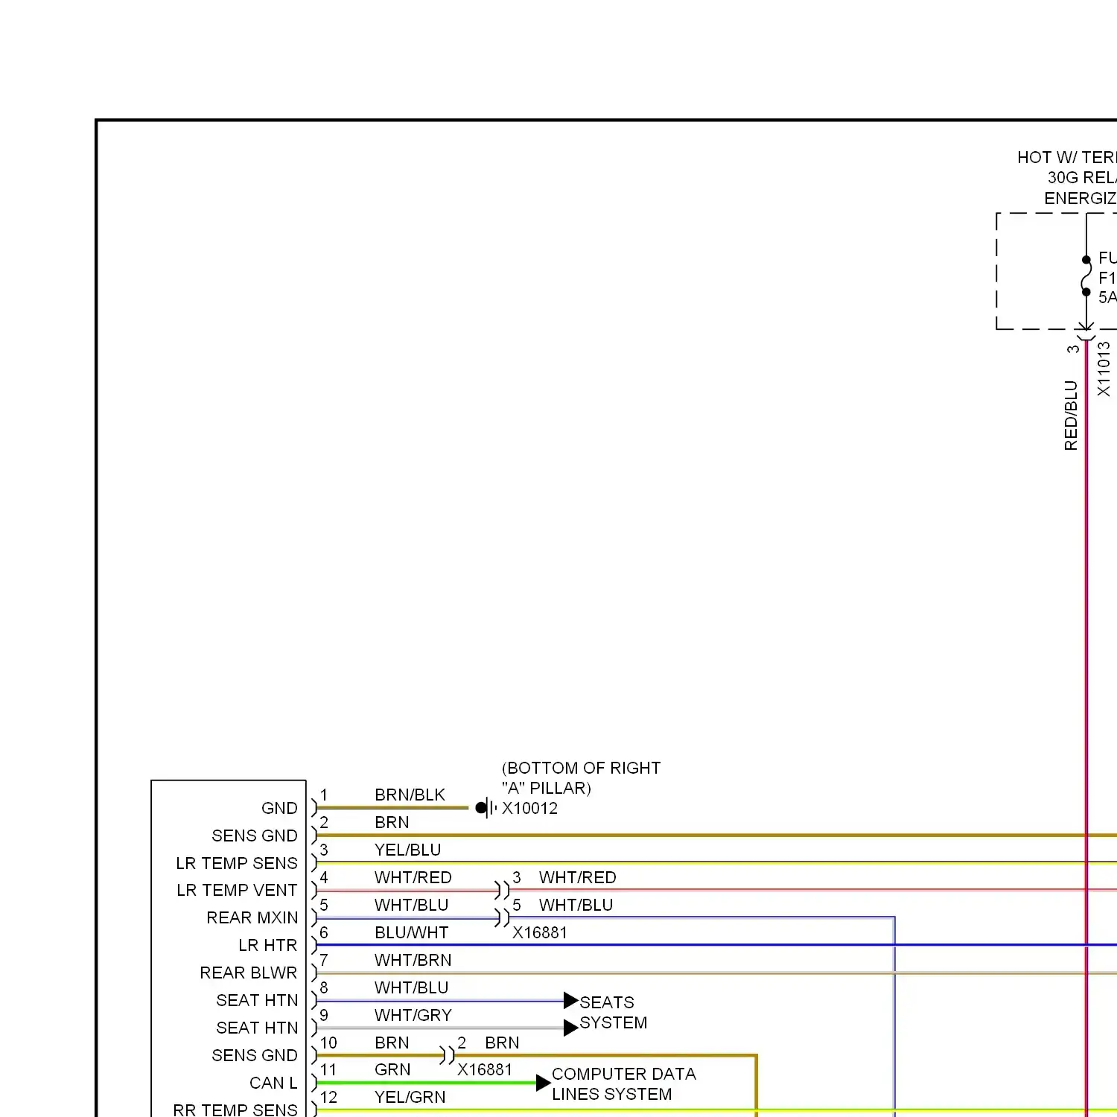Click BLU/WHT wire label on pin 6
This screenshot has width=1117, height=1117.
(411, 932)
